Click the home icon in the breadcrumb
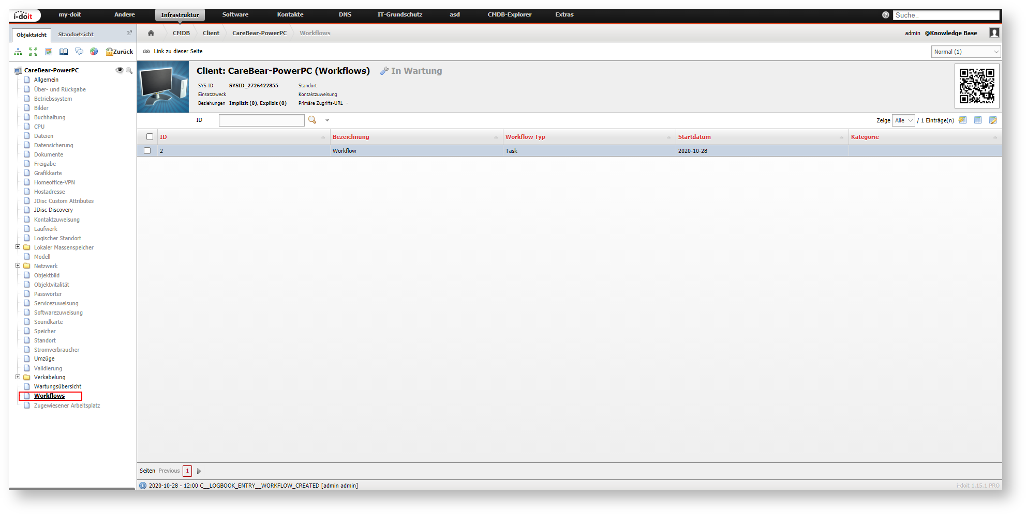Image resolution: width=1027 pixels, height=515 pixels. [x=151, y=33]
